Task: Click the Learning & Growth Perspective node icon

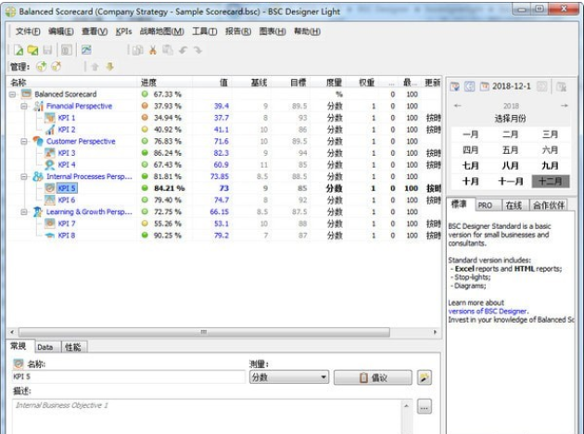Action: pyautogui.click(x=38, y=211)
